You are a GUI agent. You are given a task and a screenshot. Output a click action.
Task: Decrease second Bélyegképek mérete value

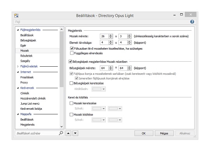point(129,69)
